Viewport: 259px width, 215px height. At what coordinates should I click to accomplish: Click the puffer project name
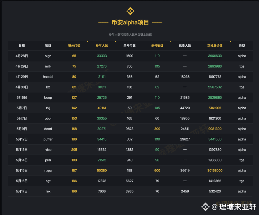(x=48, y=139)
